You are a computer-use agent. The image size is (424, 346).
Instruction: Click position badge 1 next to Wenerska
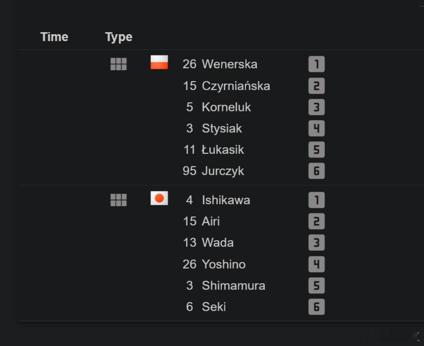click(x=316, y=64)
